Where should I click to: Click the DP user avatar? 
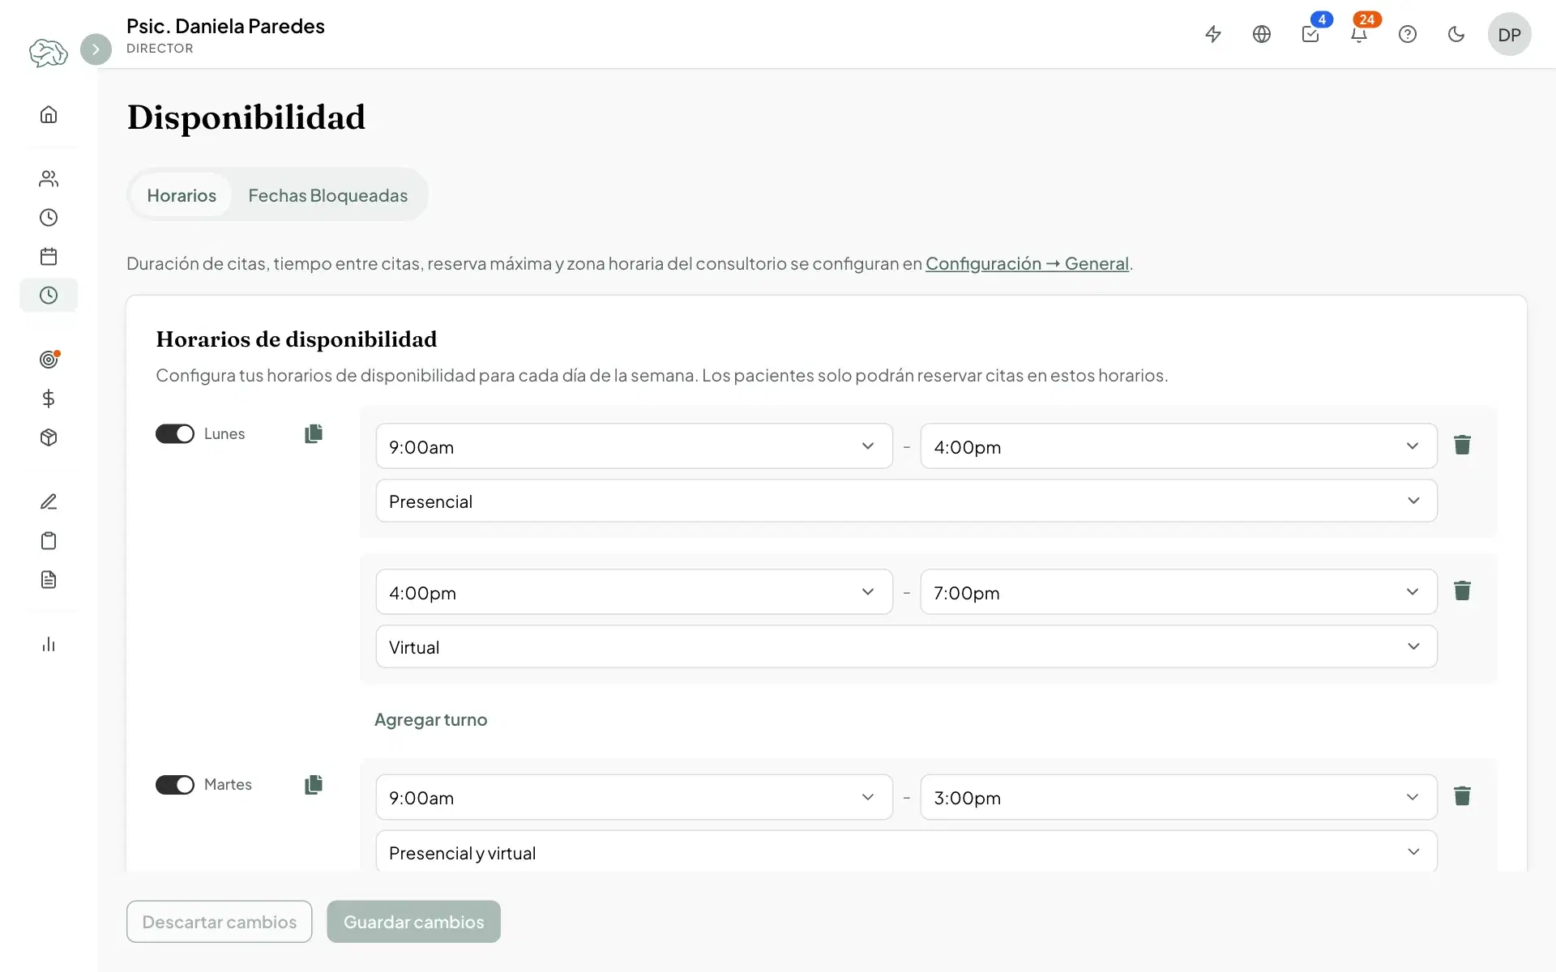[x=1509, y=34]
